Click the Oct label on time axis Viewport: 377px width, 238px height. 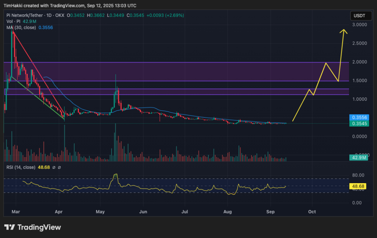pyautogui.click(x=312, y=212)
